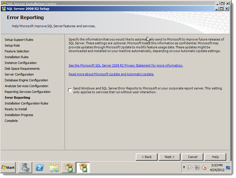Screen dimensions: 236x178
Task: Go to the previous step with Back
Action: [147, 157]
